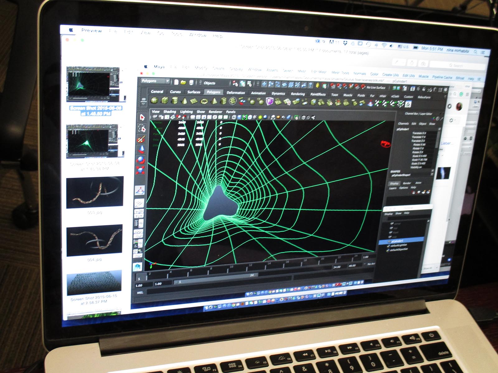Click the polygon pyramid shelf icon
This screenshot has height=373, width=498.
214,101
